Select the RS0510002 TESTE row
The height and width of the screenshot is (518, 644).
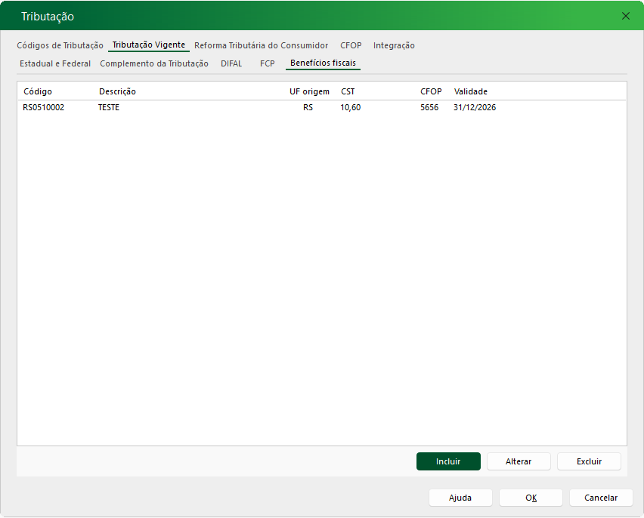[x=227, y=107]
